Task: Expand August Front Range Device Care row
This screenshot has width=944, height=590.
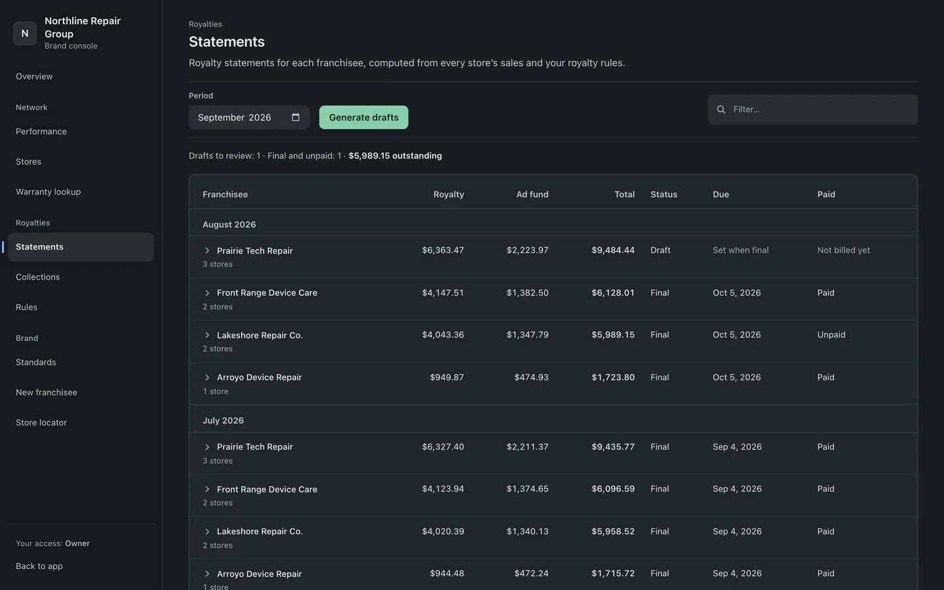Action: click(207, 293)
